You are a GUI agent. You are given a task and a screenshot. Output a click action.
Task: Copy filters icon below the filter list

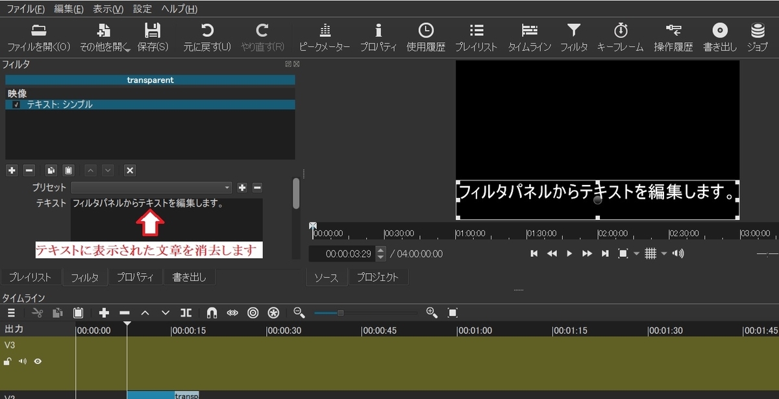tap(51, 170)
